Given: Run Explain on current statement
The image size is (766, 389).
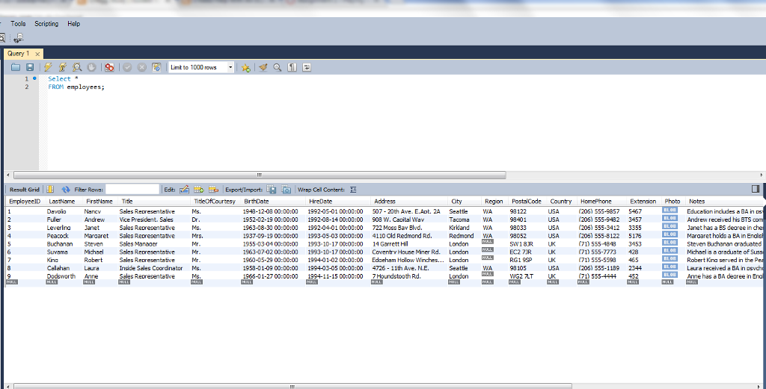Looking at the screenshot, I should click(77, 67).
